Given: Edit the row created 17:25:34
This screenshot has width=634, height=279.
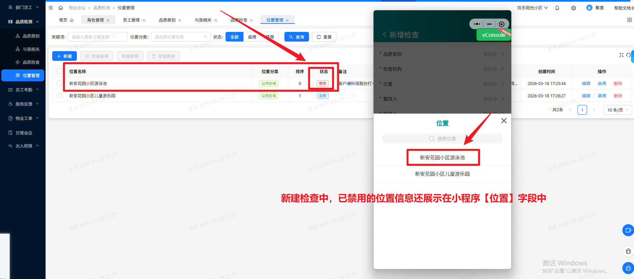Looking at the screenshot, I should [x=586, y=83].
